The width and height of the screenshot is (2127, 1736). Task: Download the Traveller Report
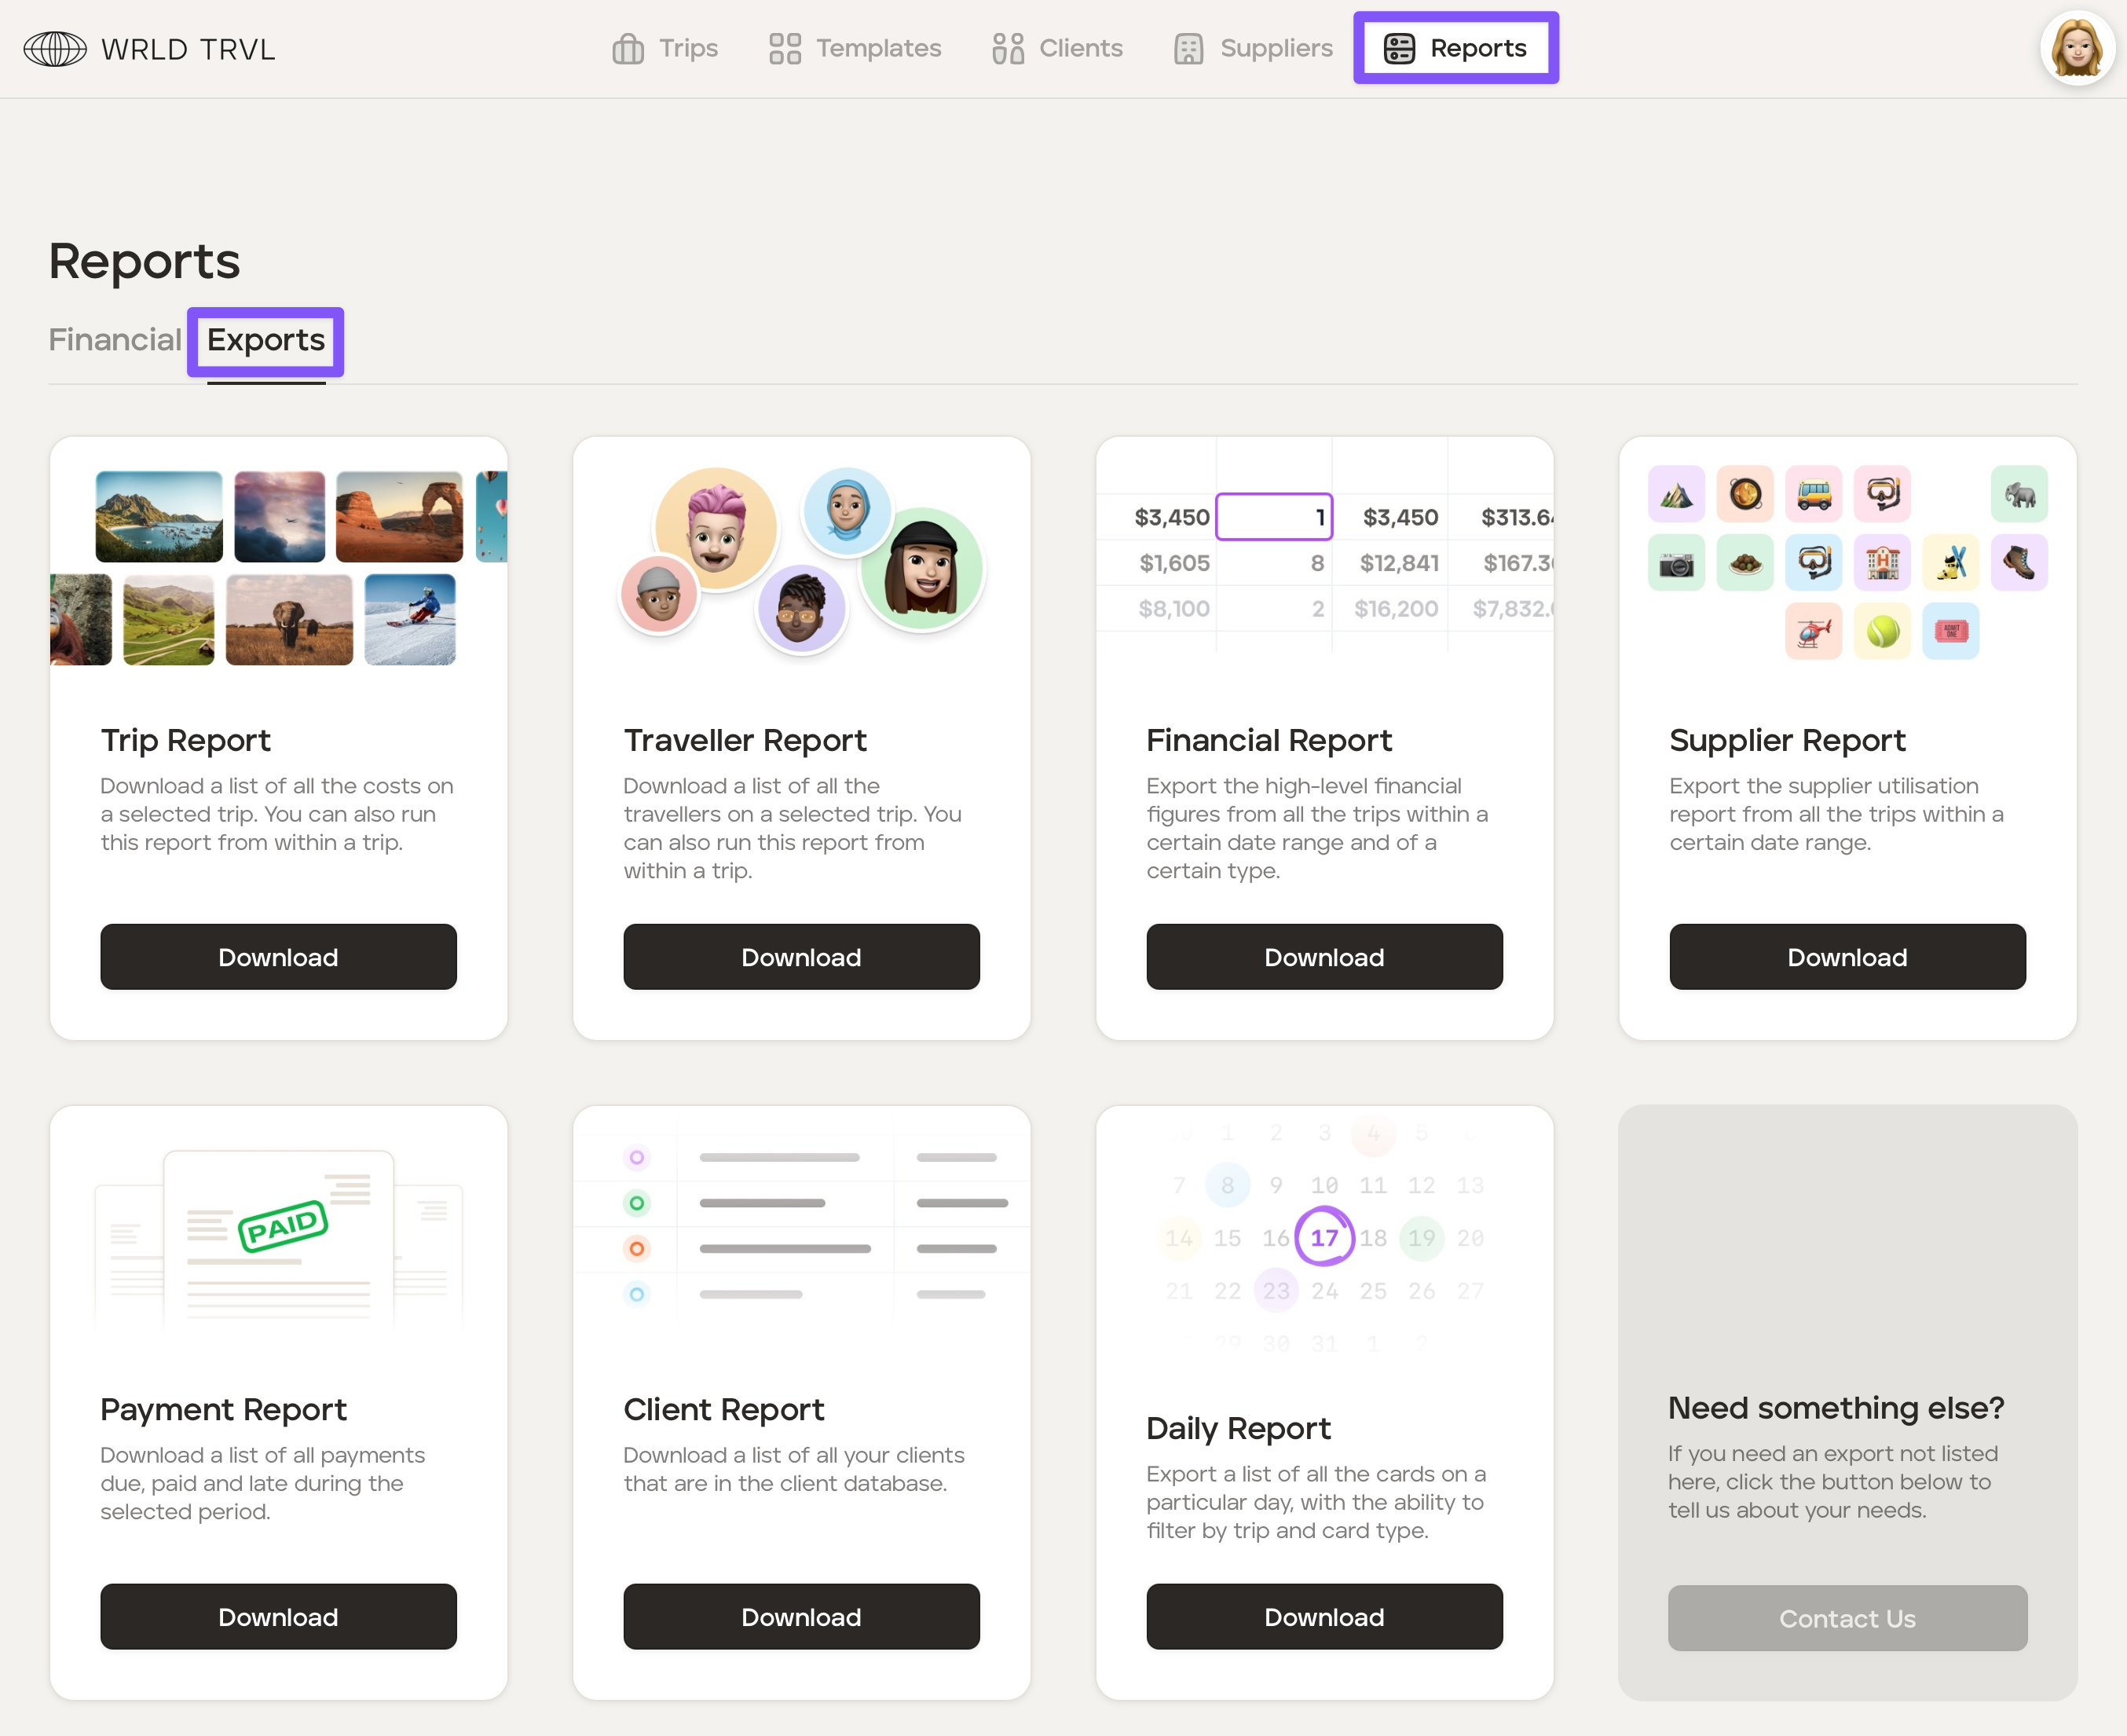801,957
